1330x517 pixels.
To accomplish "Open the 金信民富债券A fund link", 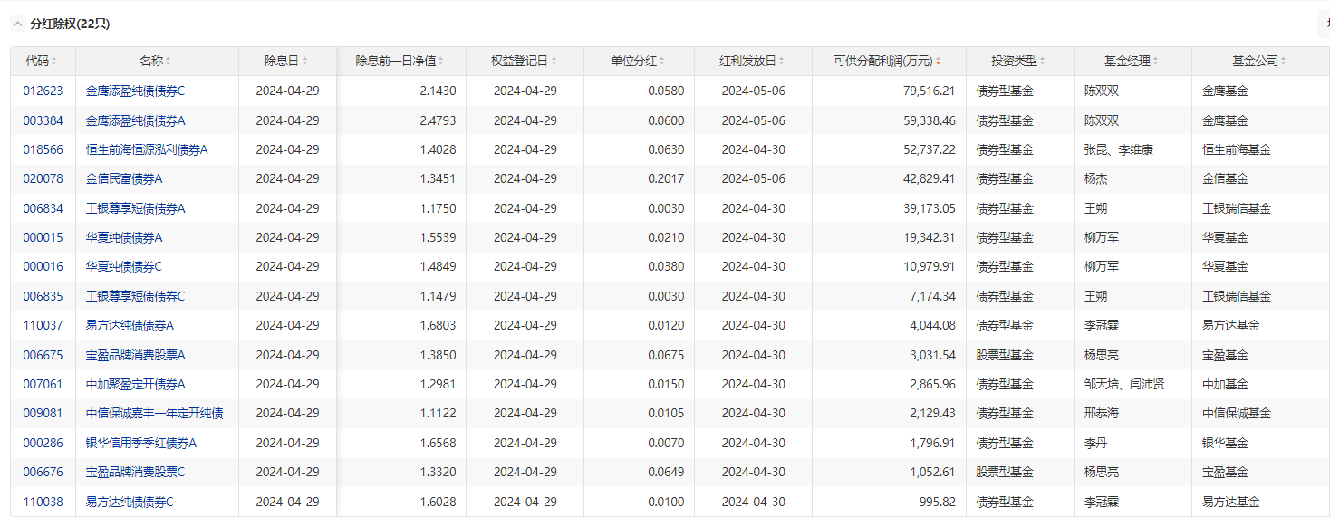I will click(x=124, y=178).
